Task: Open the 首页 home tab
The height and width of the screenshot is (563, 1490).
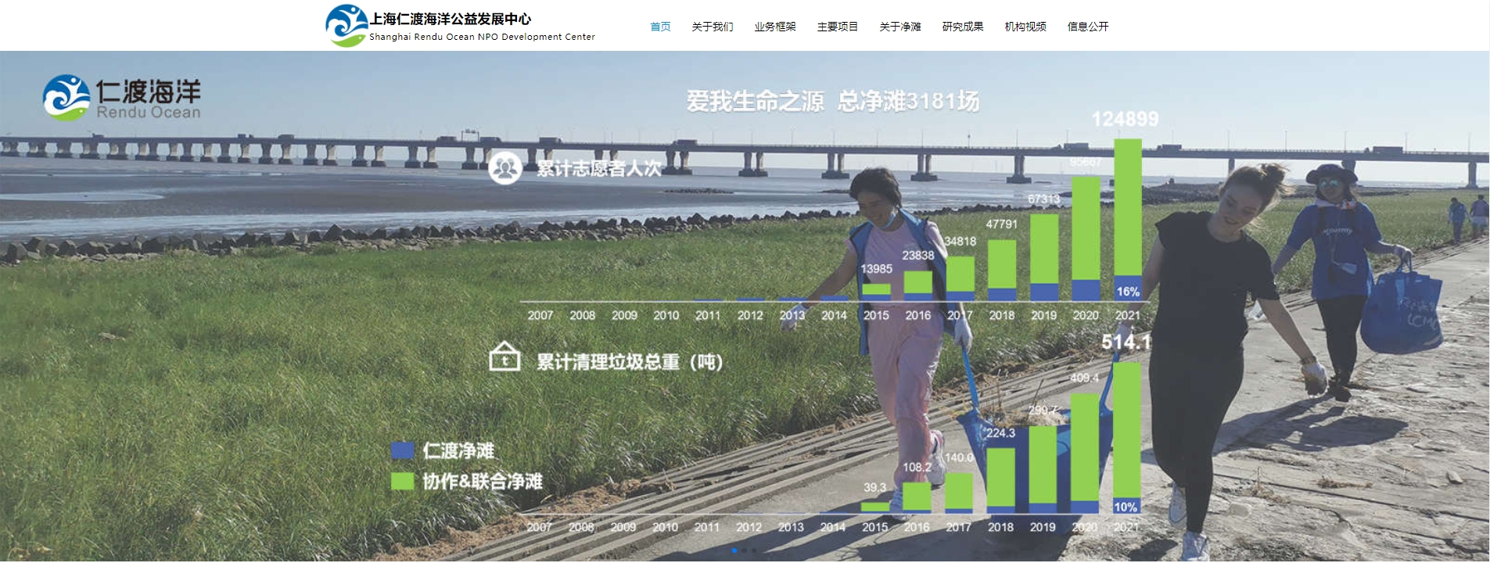Action: tap(660, 27)
